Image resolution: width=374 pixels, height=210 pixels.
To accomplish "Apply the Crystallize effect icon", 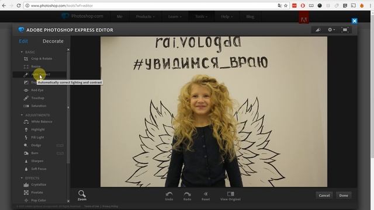I will [26, 184].
